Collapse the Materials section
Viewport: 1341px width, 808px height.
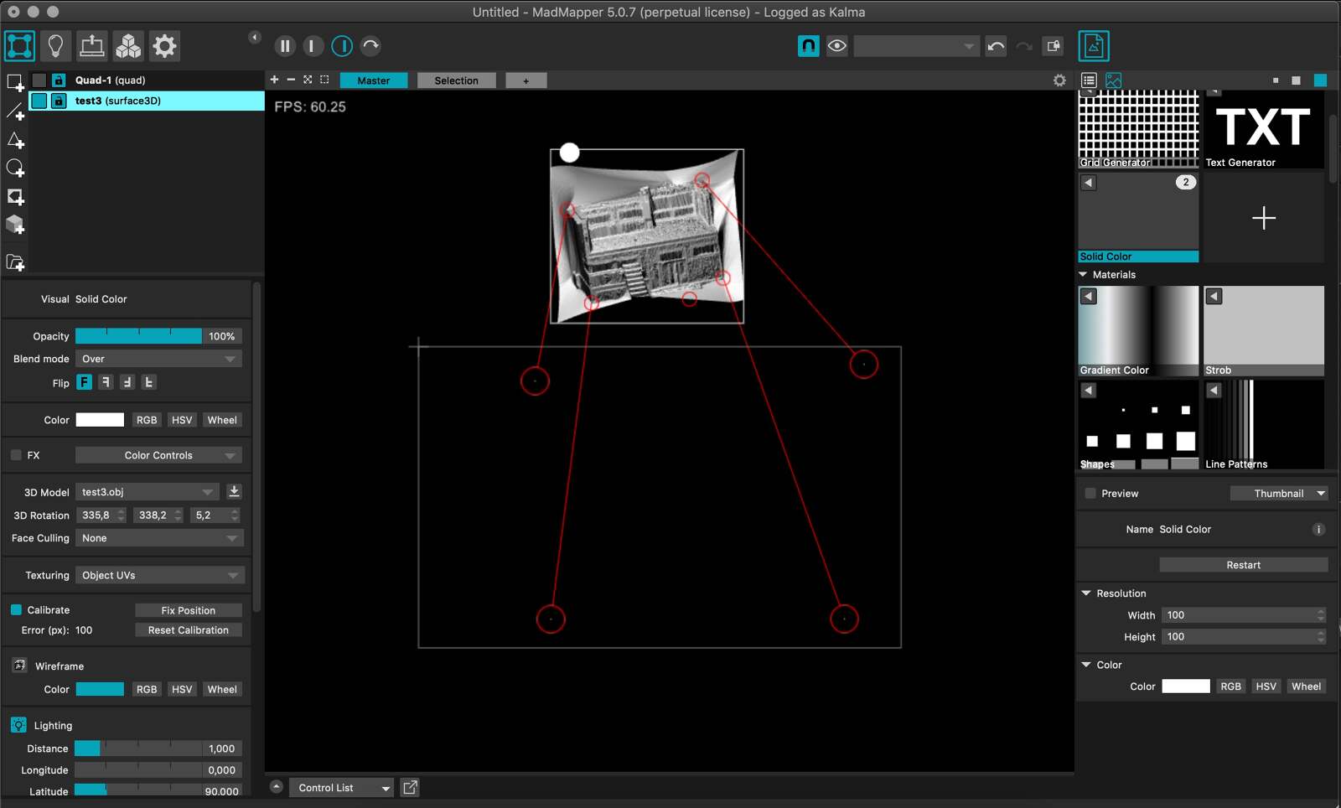click(1084, 274)
